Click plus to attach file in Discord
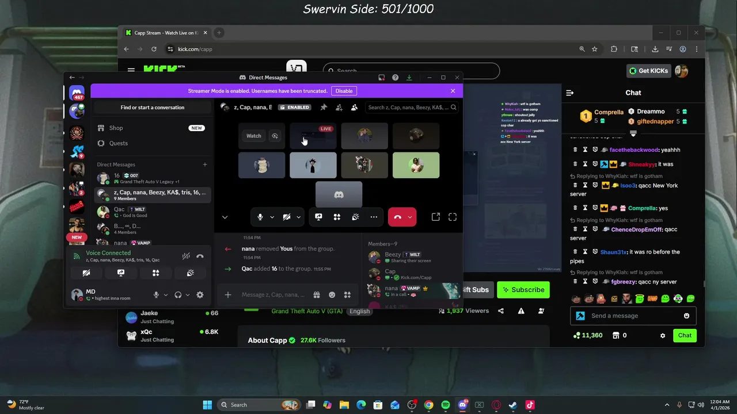The width and height of the screenshot is (737, 414). [228, 295]
